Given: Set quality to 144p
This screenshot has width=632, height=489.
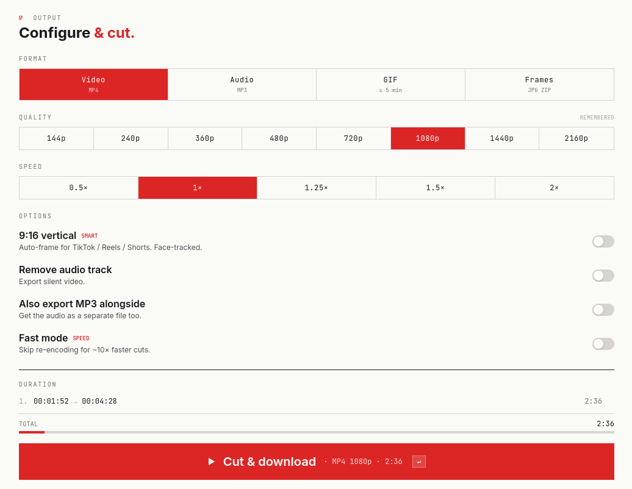Looking at the screenshot, I should [56, 138].
